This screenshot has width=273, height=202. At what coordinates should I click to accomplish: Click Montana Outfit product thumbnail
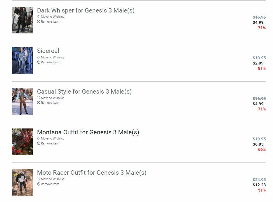point(22,142)
